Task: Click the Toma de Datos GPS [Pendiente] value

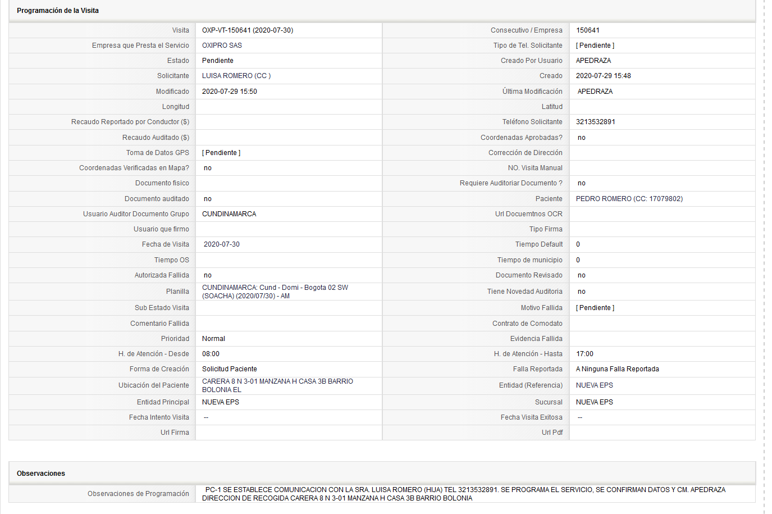Action: (x=221, y=153)
